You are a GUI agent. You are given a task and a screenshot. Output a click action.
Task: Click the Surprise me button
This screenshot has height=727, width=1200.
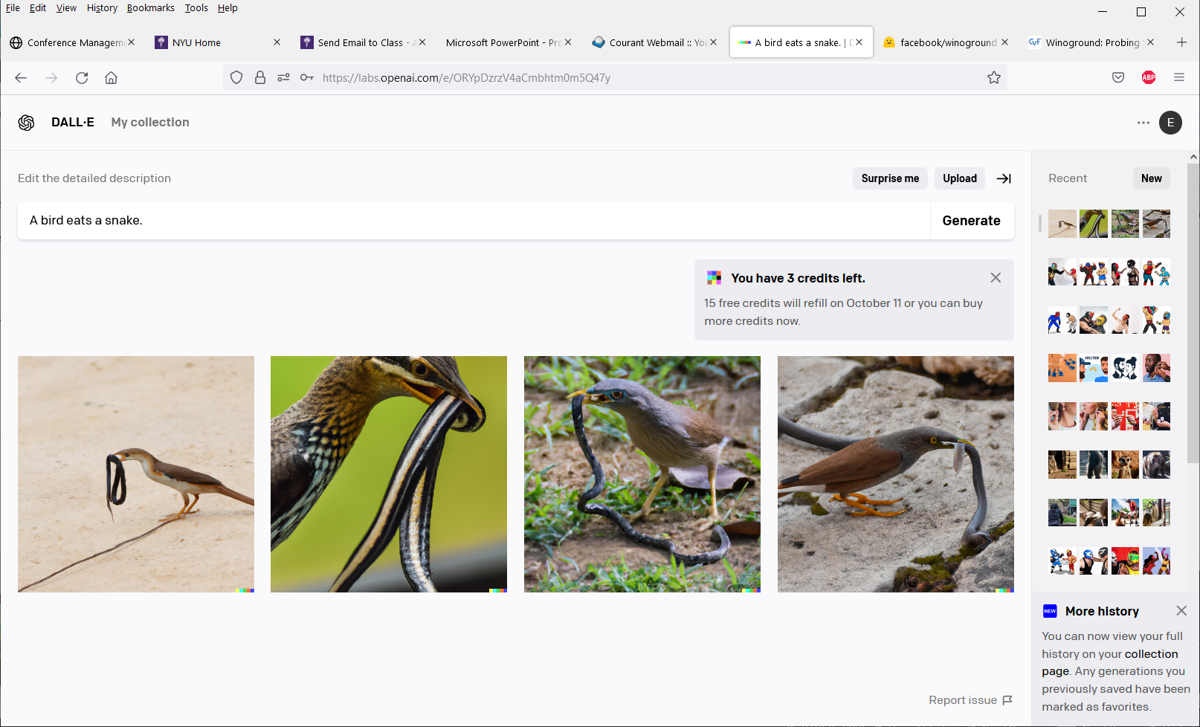(x=889, y=178)
